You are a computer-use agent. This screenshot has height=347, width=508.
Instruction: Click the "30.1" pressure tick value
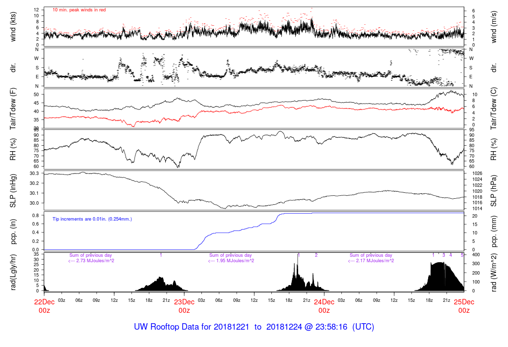(x=34, y=193)
